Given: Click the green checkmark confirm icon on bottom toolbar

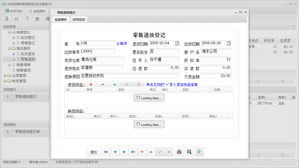Looking at the screenshot, I should point(160,152).
